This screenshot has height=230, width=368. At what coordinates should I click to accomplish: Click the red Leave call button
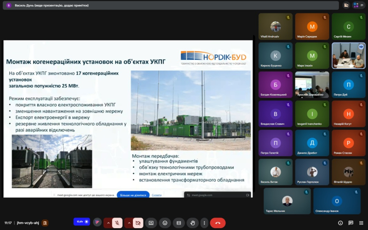pos(218,223)
